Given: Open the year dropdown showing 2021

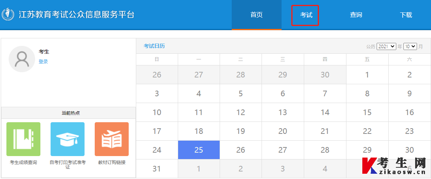Looking at the screenshot, I should (x=386, y=47).
